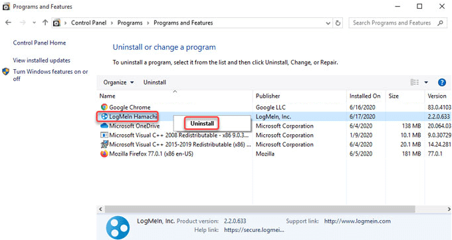This screenshot has width=452, height=240.
Task: Expand breadcrumb chevron after Control Panel
Action: click(112, 23)
